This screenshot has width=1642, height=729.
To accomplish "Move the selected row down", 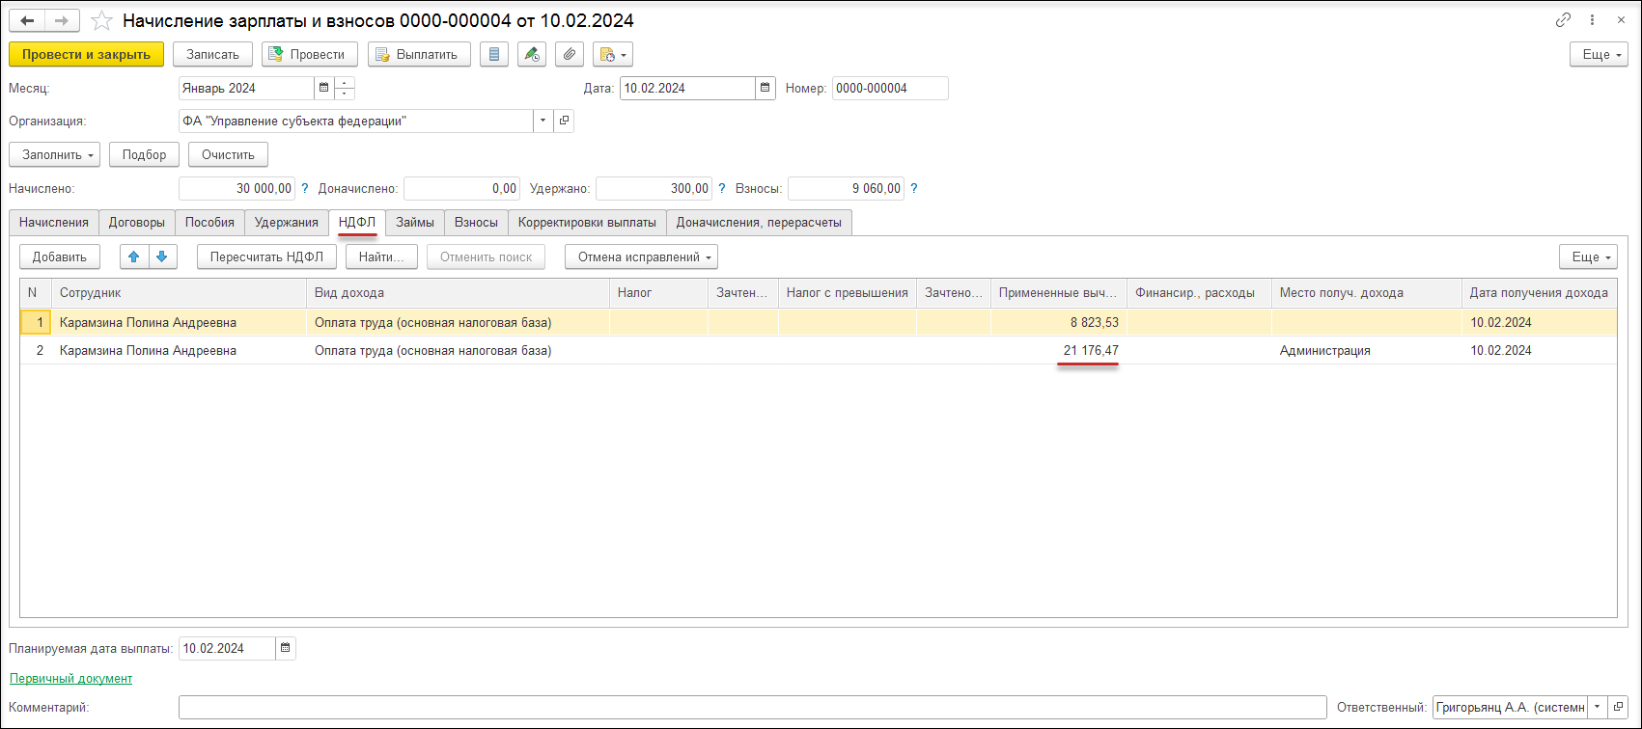I will click(x=162, y=256).
